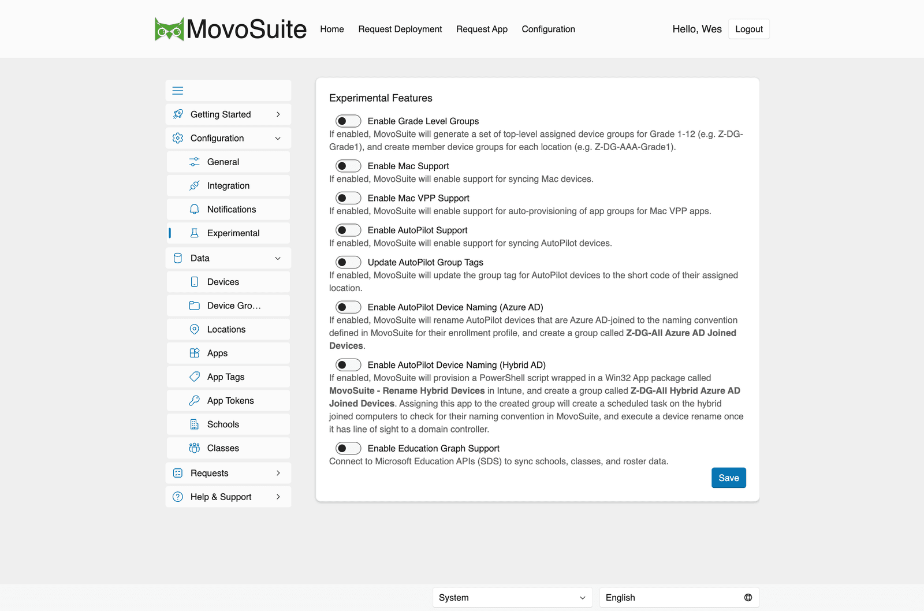Open the English language dropdown
924x611 pixels.
[679, 598]
